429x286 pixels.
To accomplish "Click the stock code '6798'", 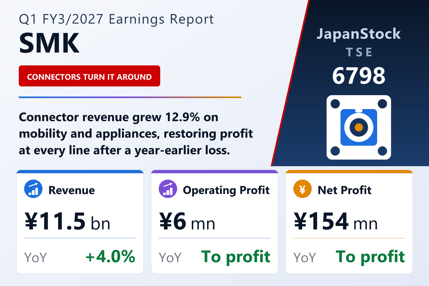I will tap(359, 76).
